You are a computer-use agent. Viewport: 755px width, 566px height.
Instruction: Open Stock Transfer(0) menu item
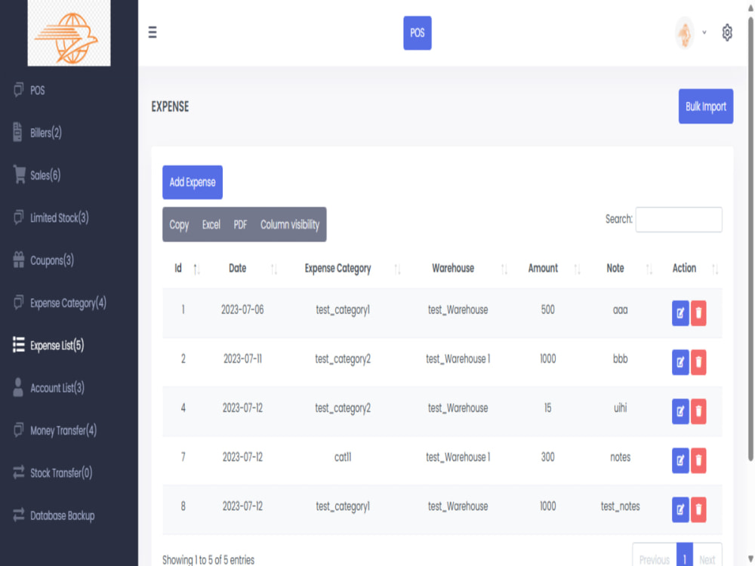[61, 472]
